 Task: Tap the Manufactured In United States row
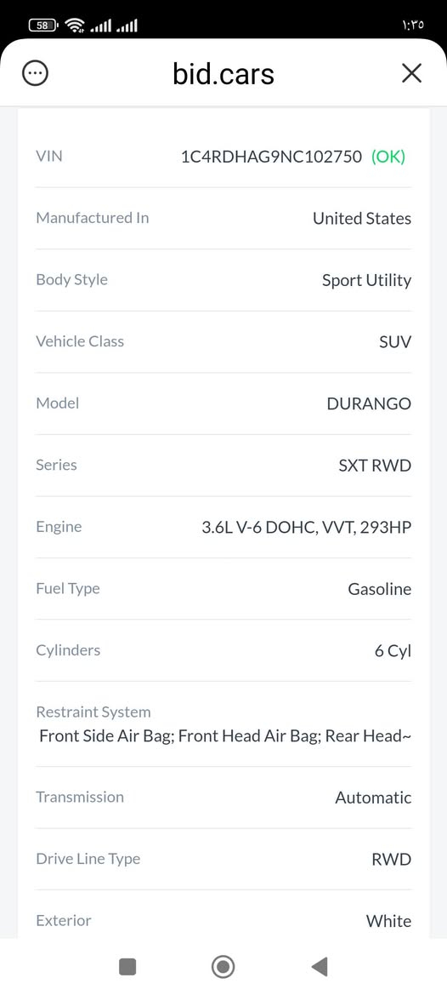pos(223,218)
